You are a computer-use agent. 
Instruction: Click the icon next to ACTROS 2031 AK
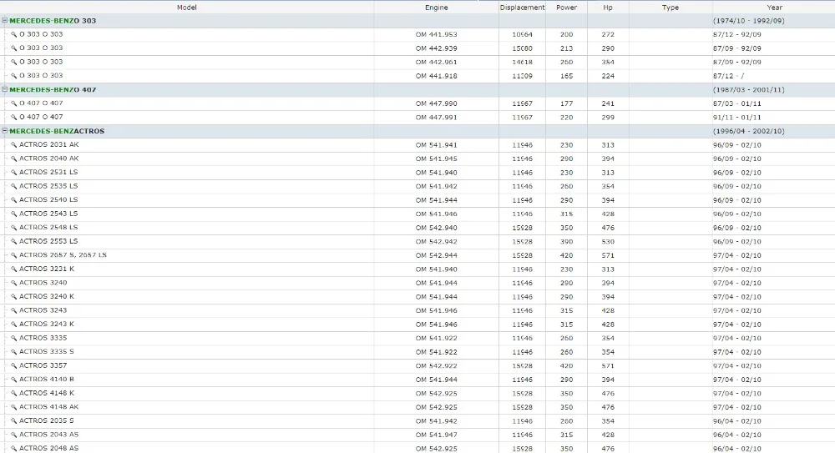14,145
